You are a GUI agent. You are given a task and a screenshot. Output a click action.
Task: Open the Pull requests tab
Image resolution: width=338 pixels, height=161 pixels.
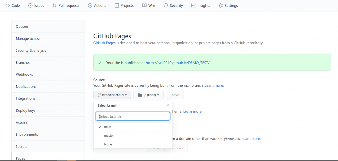pyautogui.click(x=66, y=6)
